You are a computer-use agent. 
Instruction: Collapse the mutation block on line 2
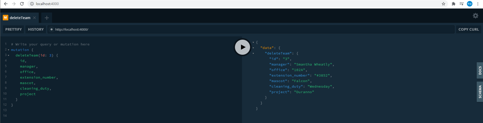pyautogui.click(x=9, y=50)
